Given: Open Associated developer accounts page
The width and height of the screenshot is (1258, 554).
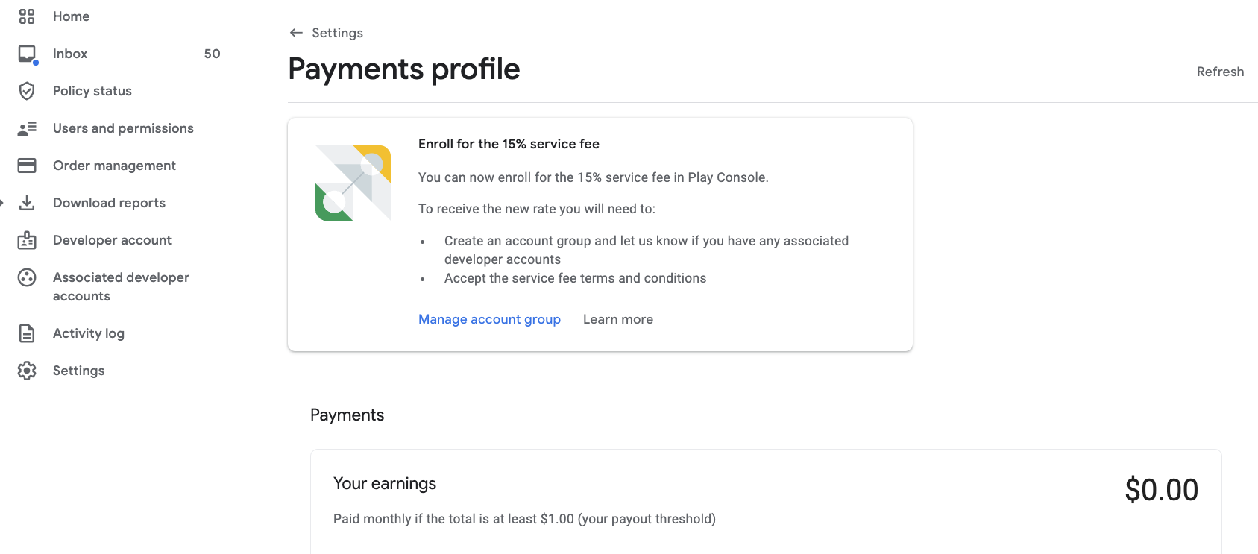Looking at the screenshot, I should pos(121,286).
